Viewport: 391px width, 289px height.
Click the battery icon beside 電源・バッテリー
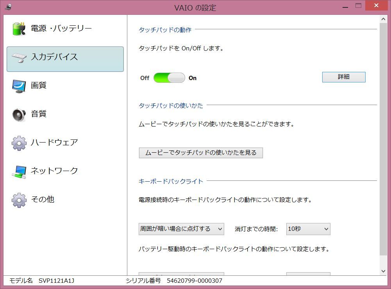tap(19, 29)
